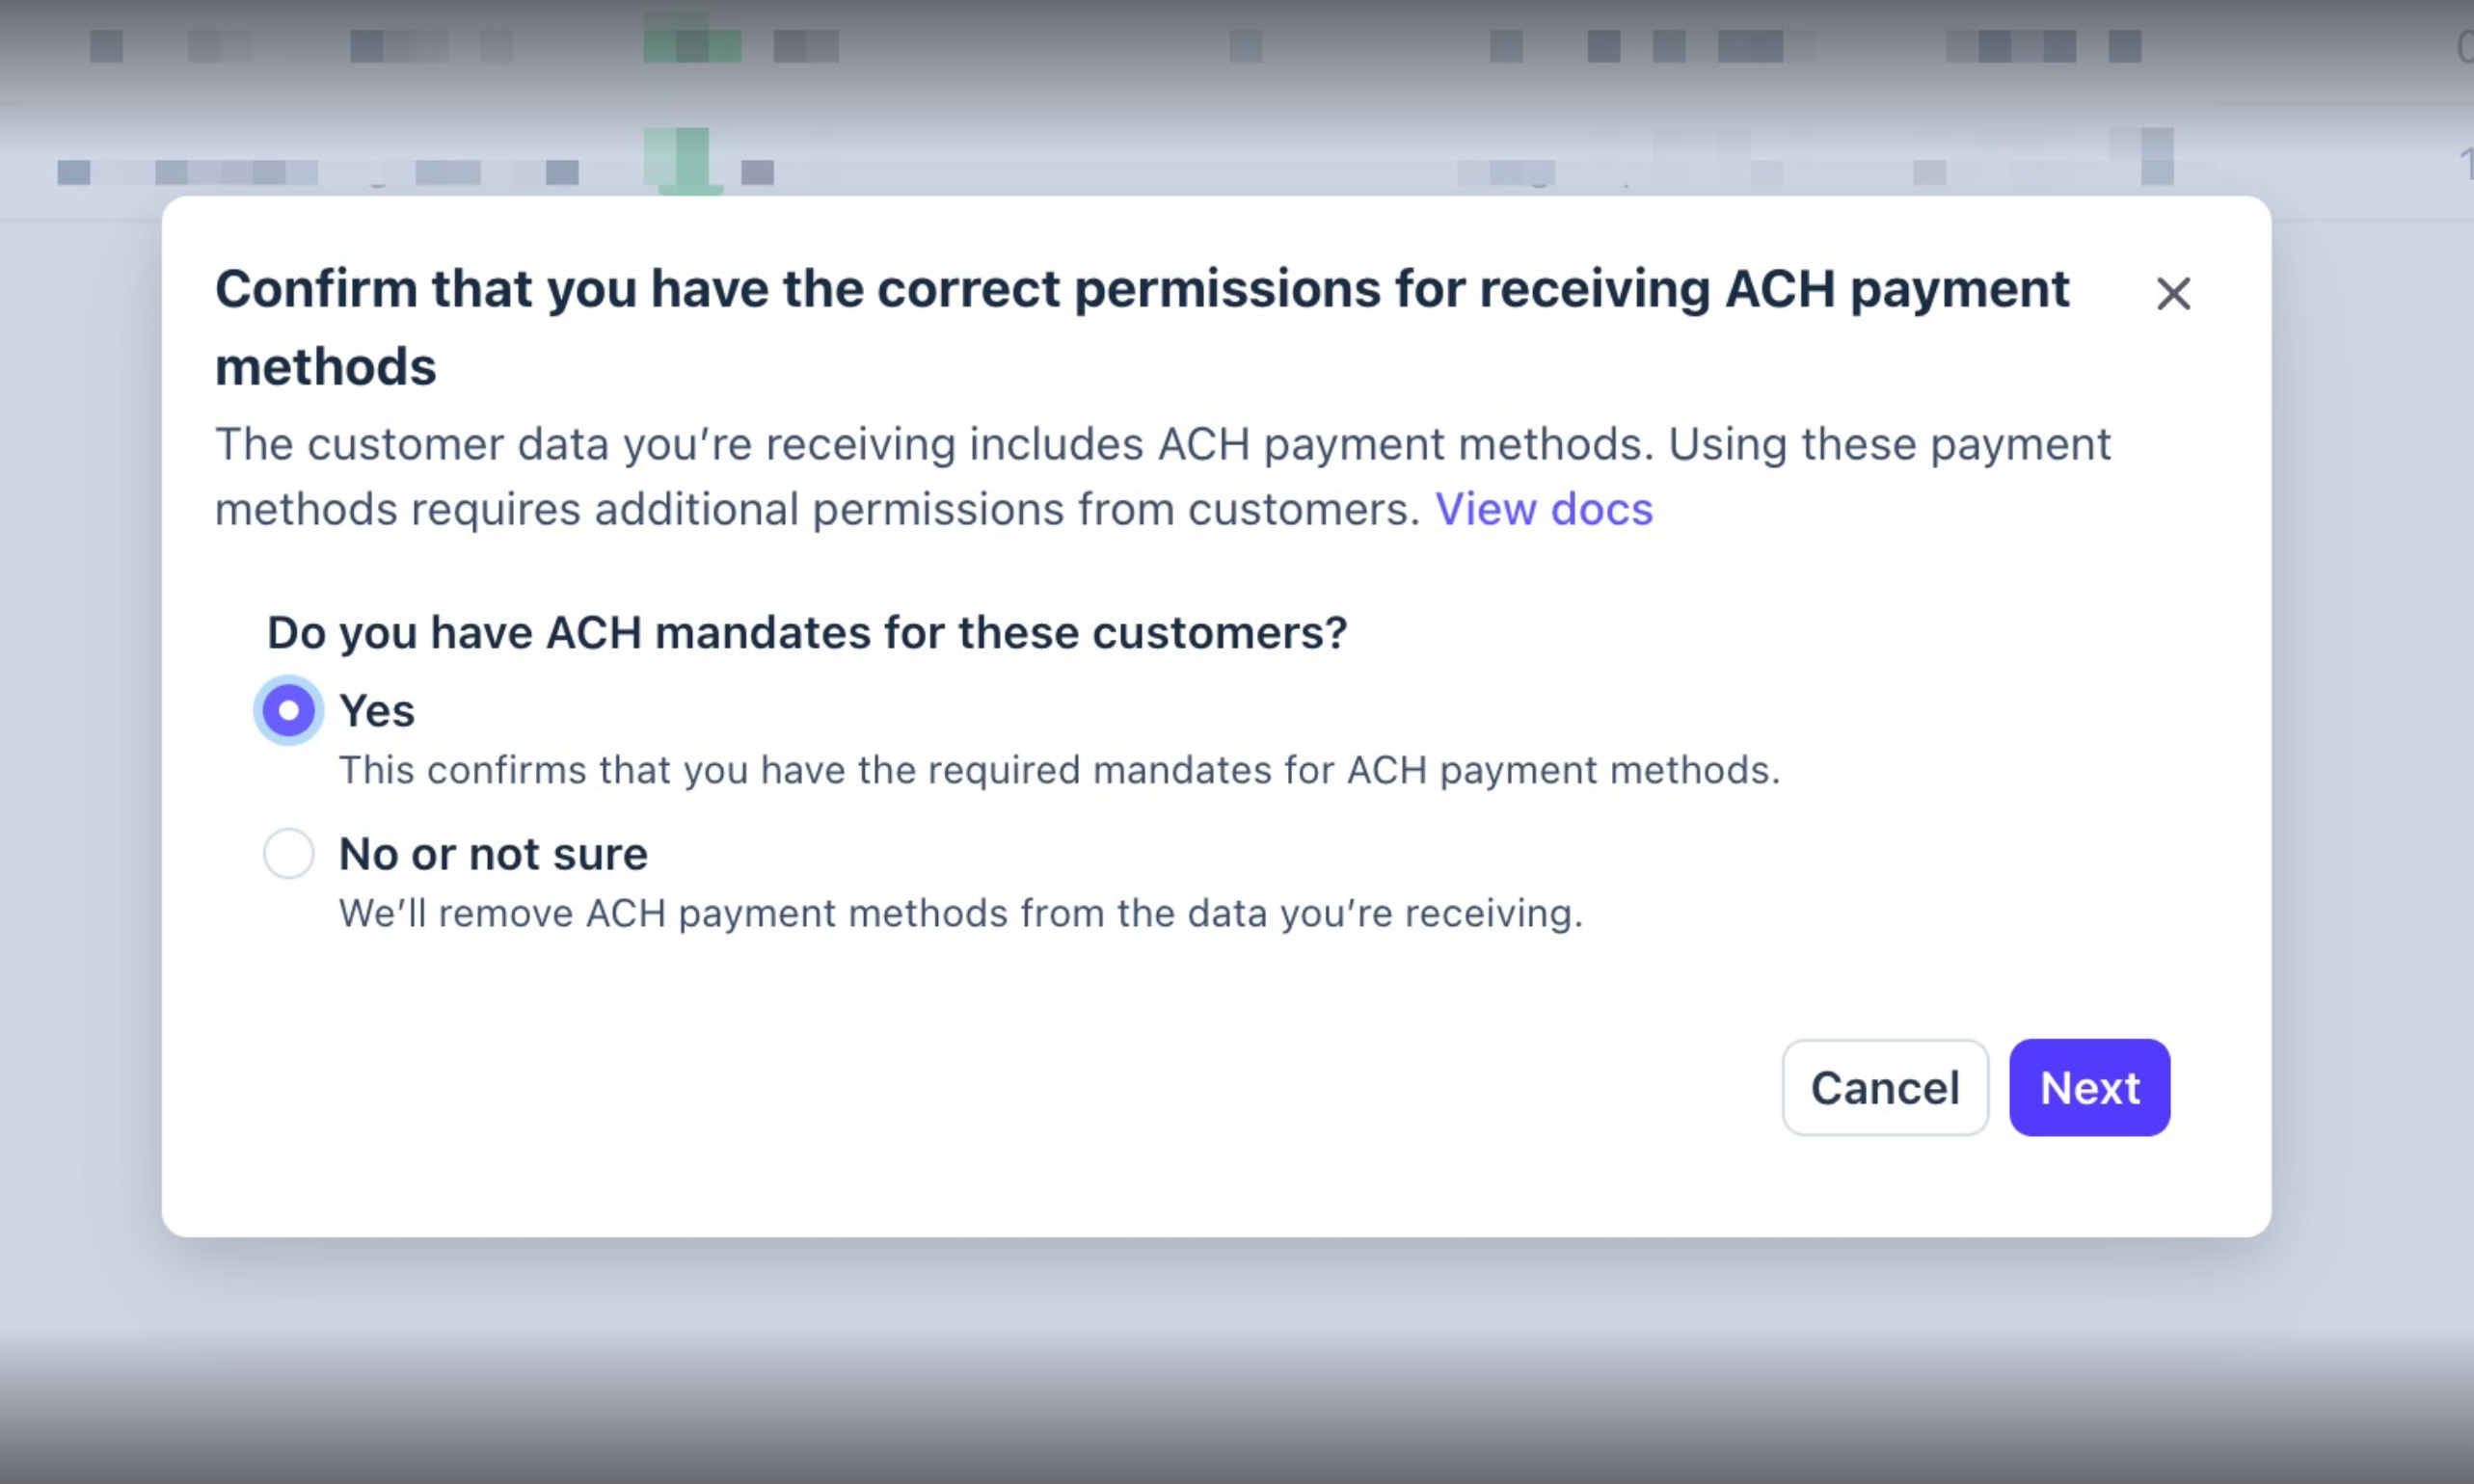2474x1484 pixels.
Task: Click the 'This confirms that you have' description
Action: point(1060,771)
